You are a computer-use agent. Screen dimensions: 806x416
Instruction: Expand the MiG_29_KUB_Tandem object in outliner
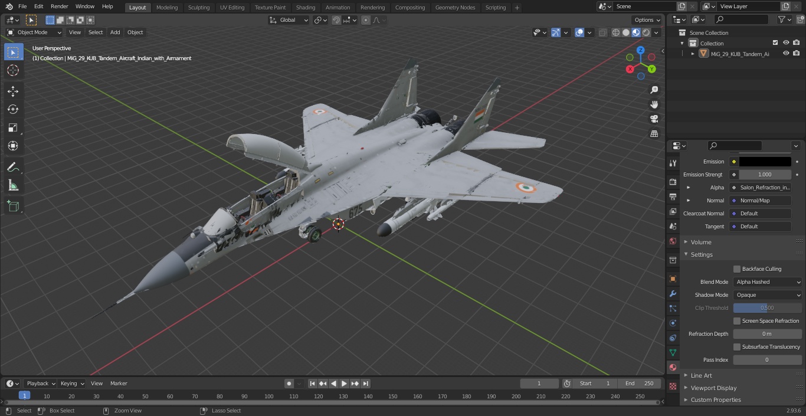[693, 54]
